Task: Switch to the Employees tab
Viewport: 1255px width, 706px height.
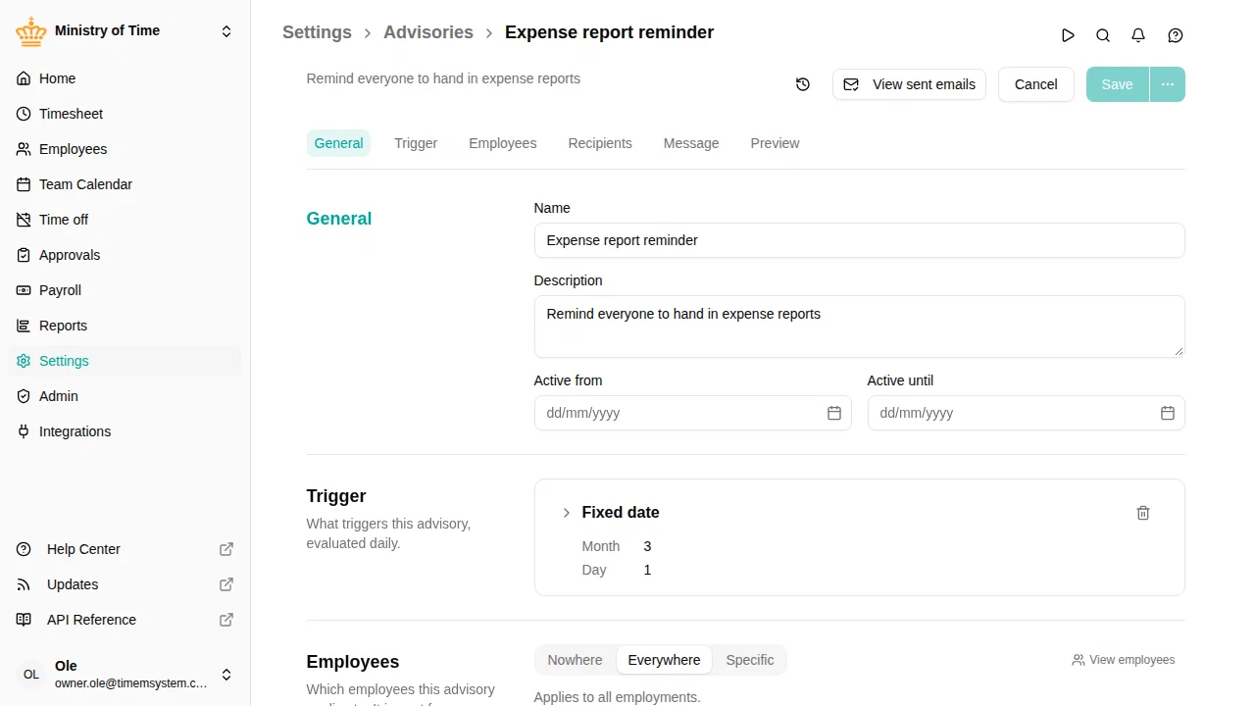Action: click(x=503, y=143)
